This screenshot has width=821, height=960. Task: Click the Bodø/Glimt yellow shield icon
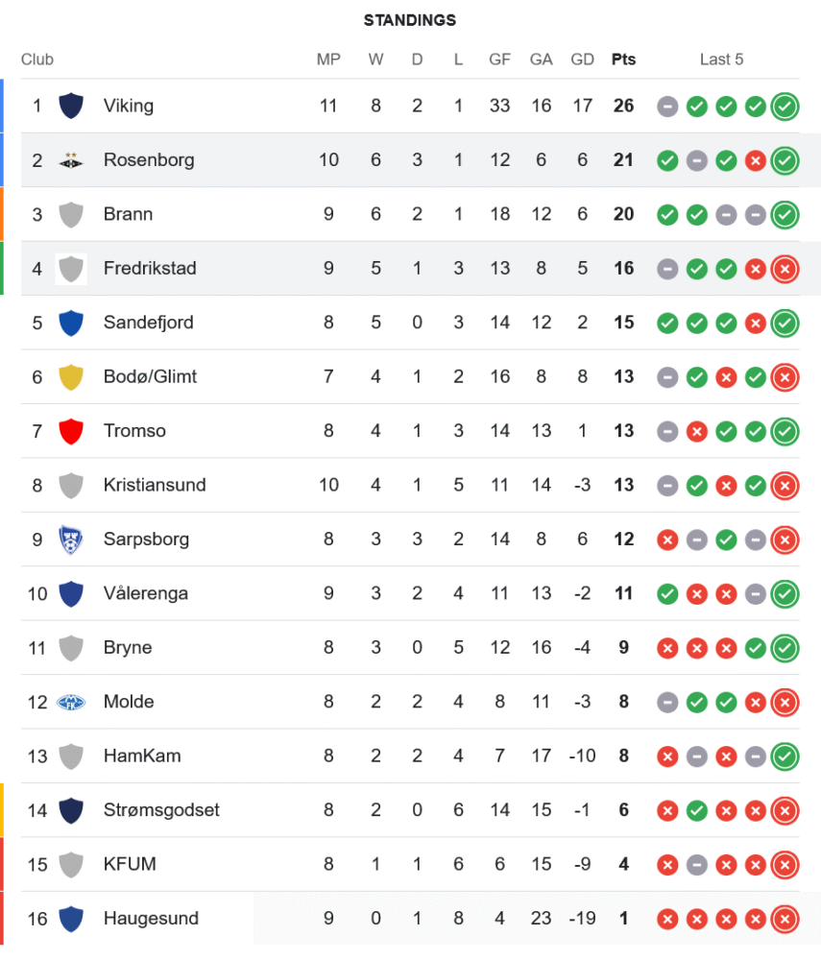click(71, 376)
